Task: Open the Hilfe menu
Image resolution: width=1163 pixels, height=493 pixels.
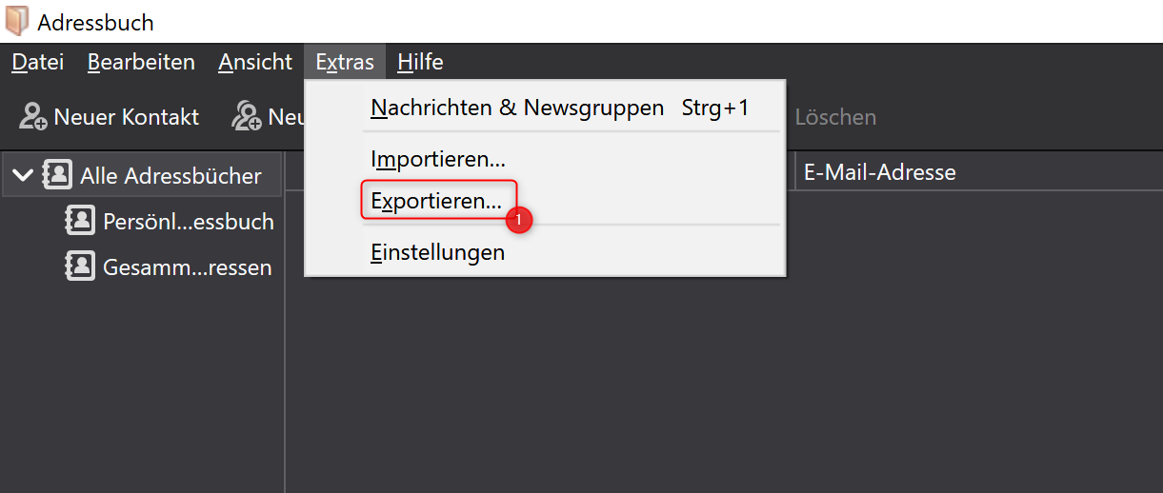Action: pyautogui.click(x=420, y=63)
